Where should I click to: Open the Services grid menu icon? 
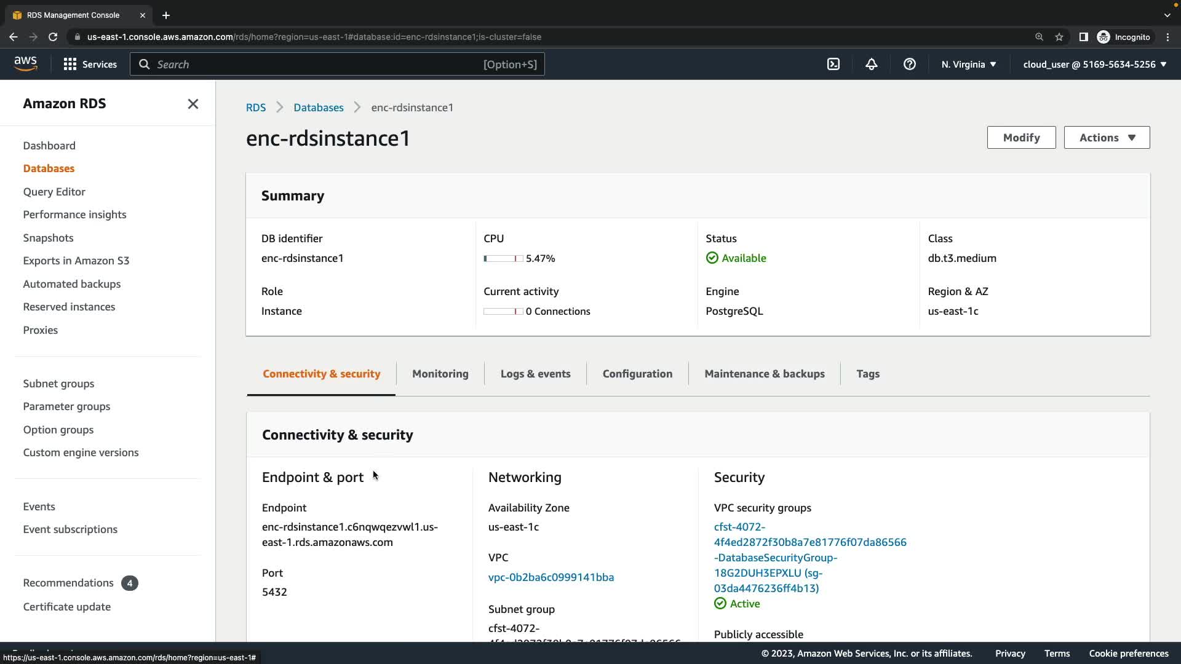point(70,64)
